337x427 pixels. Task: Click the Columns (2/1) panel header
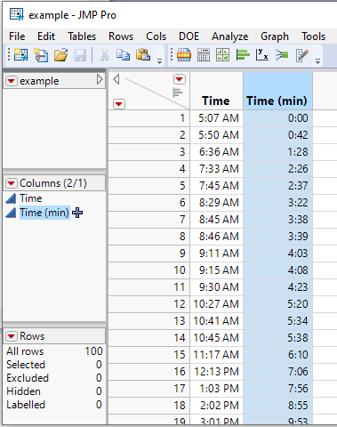tap(54, 183)
